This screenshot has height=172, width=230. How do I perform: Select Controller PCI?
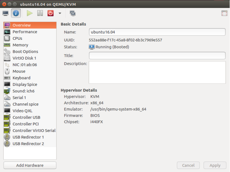30,124
